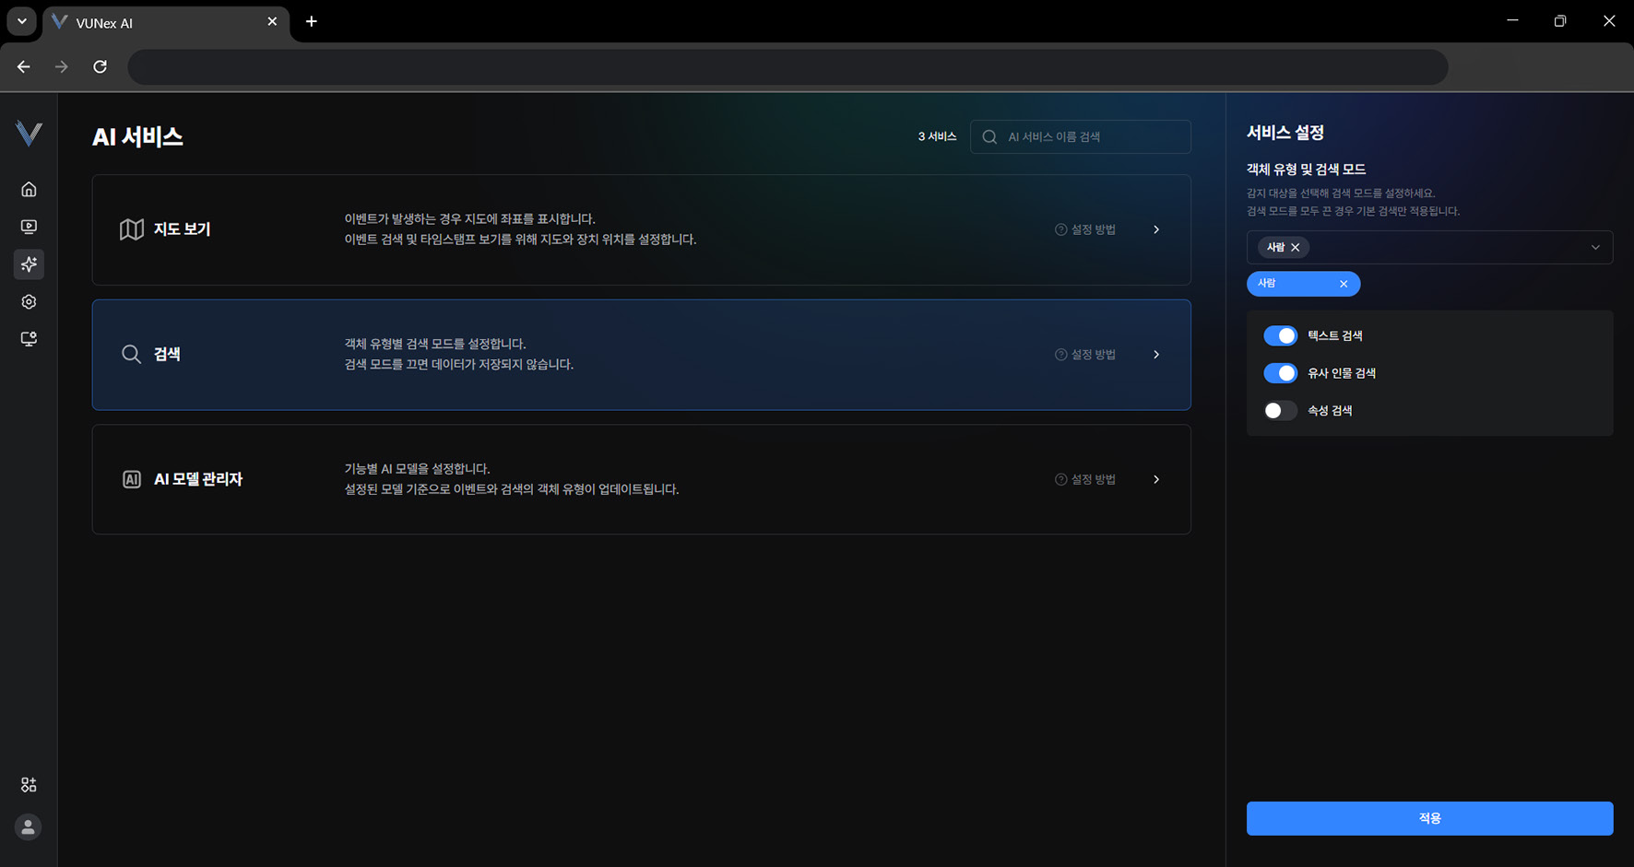This screenshot has width=1634, height=867.
Task: Open the apps grid icon at bottom
Action: point(29,785)
